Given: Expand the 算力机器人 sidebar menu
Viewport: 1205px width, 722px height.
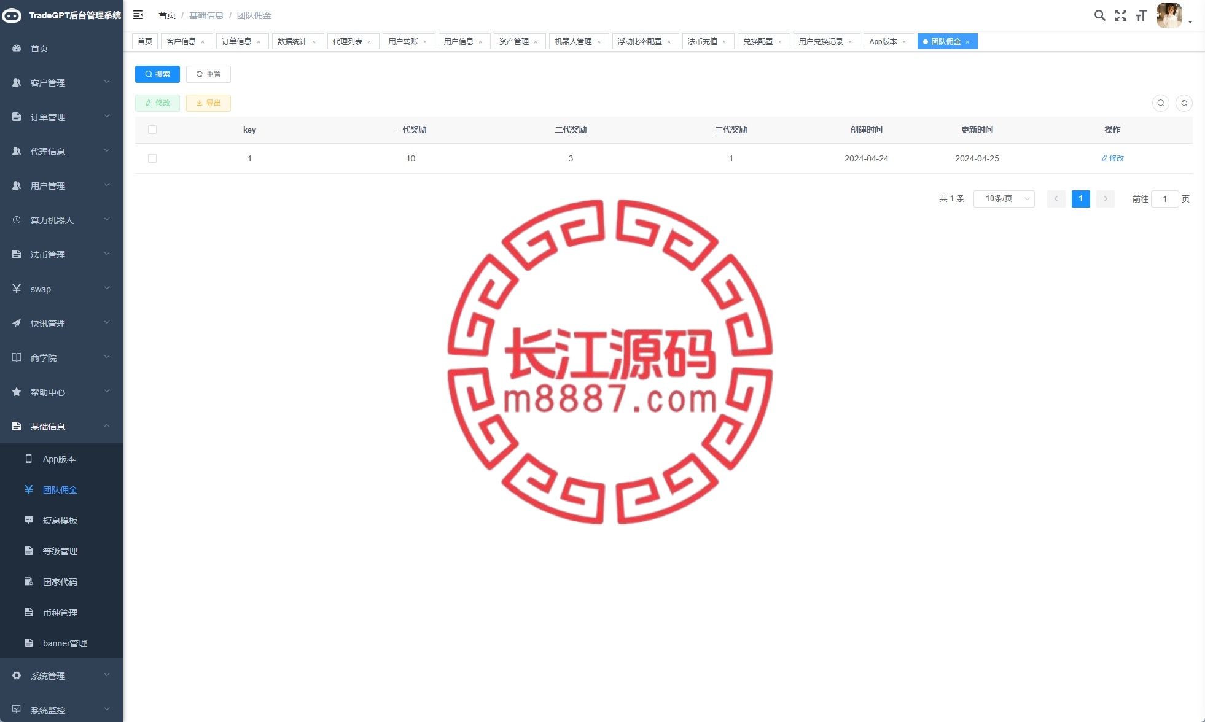Looking at the screenshot, I should [x=61, y=220].
